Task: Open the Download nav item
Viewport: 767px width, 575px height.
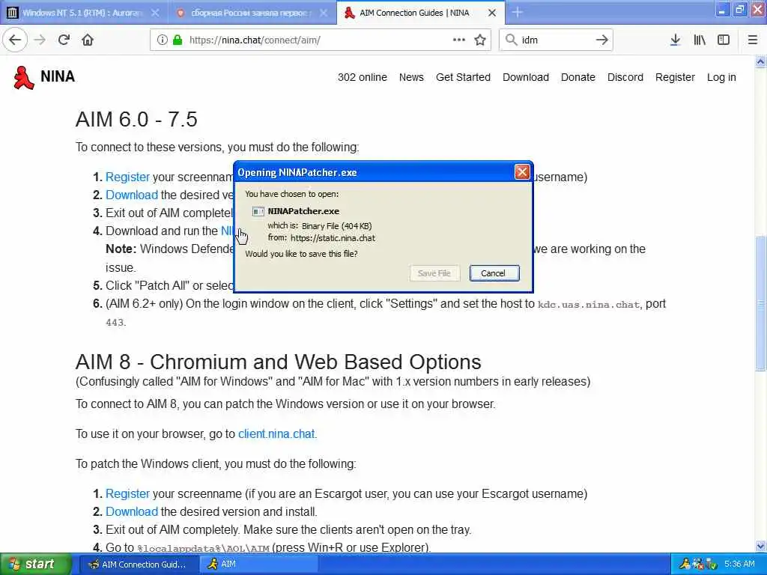Action: click(525, 77)
